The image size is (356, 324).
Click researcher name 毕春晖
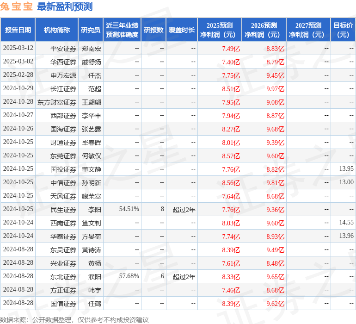(x=91, y=143)
